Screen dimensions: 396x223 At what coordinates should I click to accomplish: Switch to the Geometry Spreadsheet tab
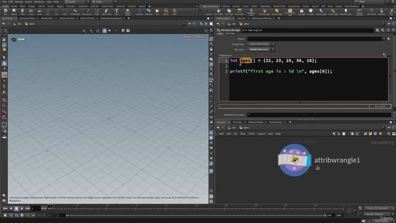click(x=111, y=19)
